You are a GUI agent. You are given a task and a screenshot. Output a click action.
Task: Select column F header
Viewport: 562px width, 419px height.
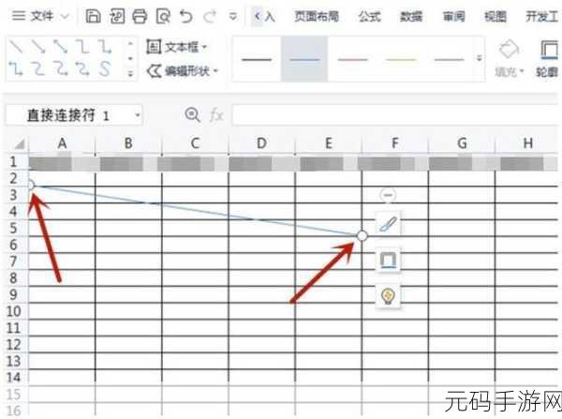click(x=395, y=143)
